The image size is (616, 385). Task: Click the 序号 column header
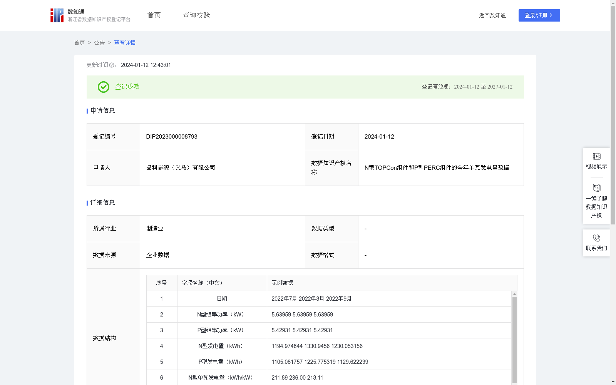pyautogui.click(x=161, y=283)
